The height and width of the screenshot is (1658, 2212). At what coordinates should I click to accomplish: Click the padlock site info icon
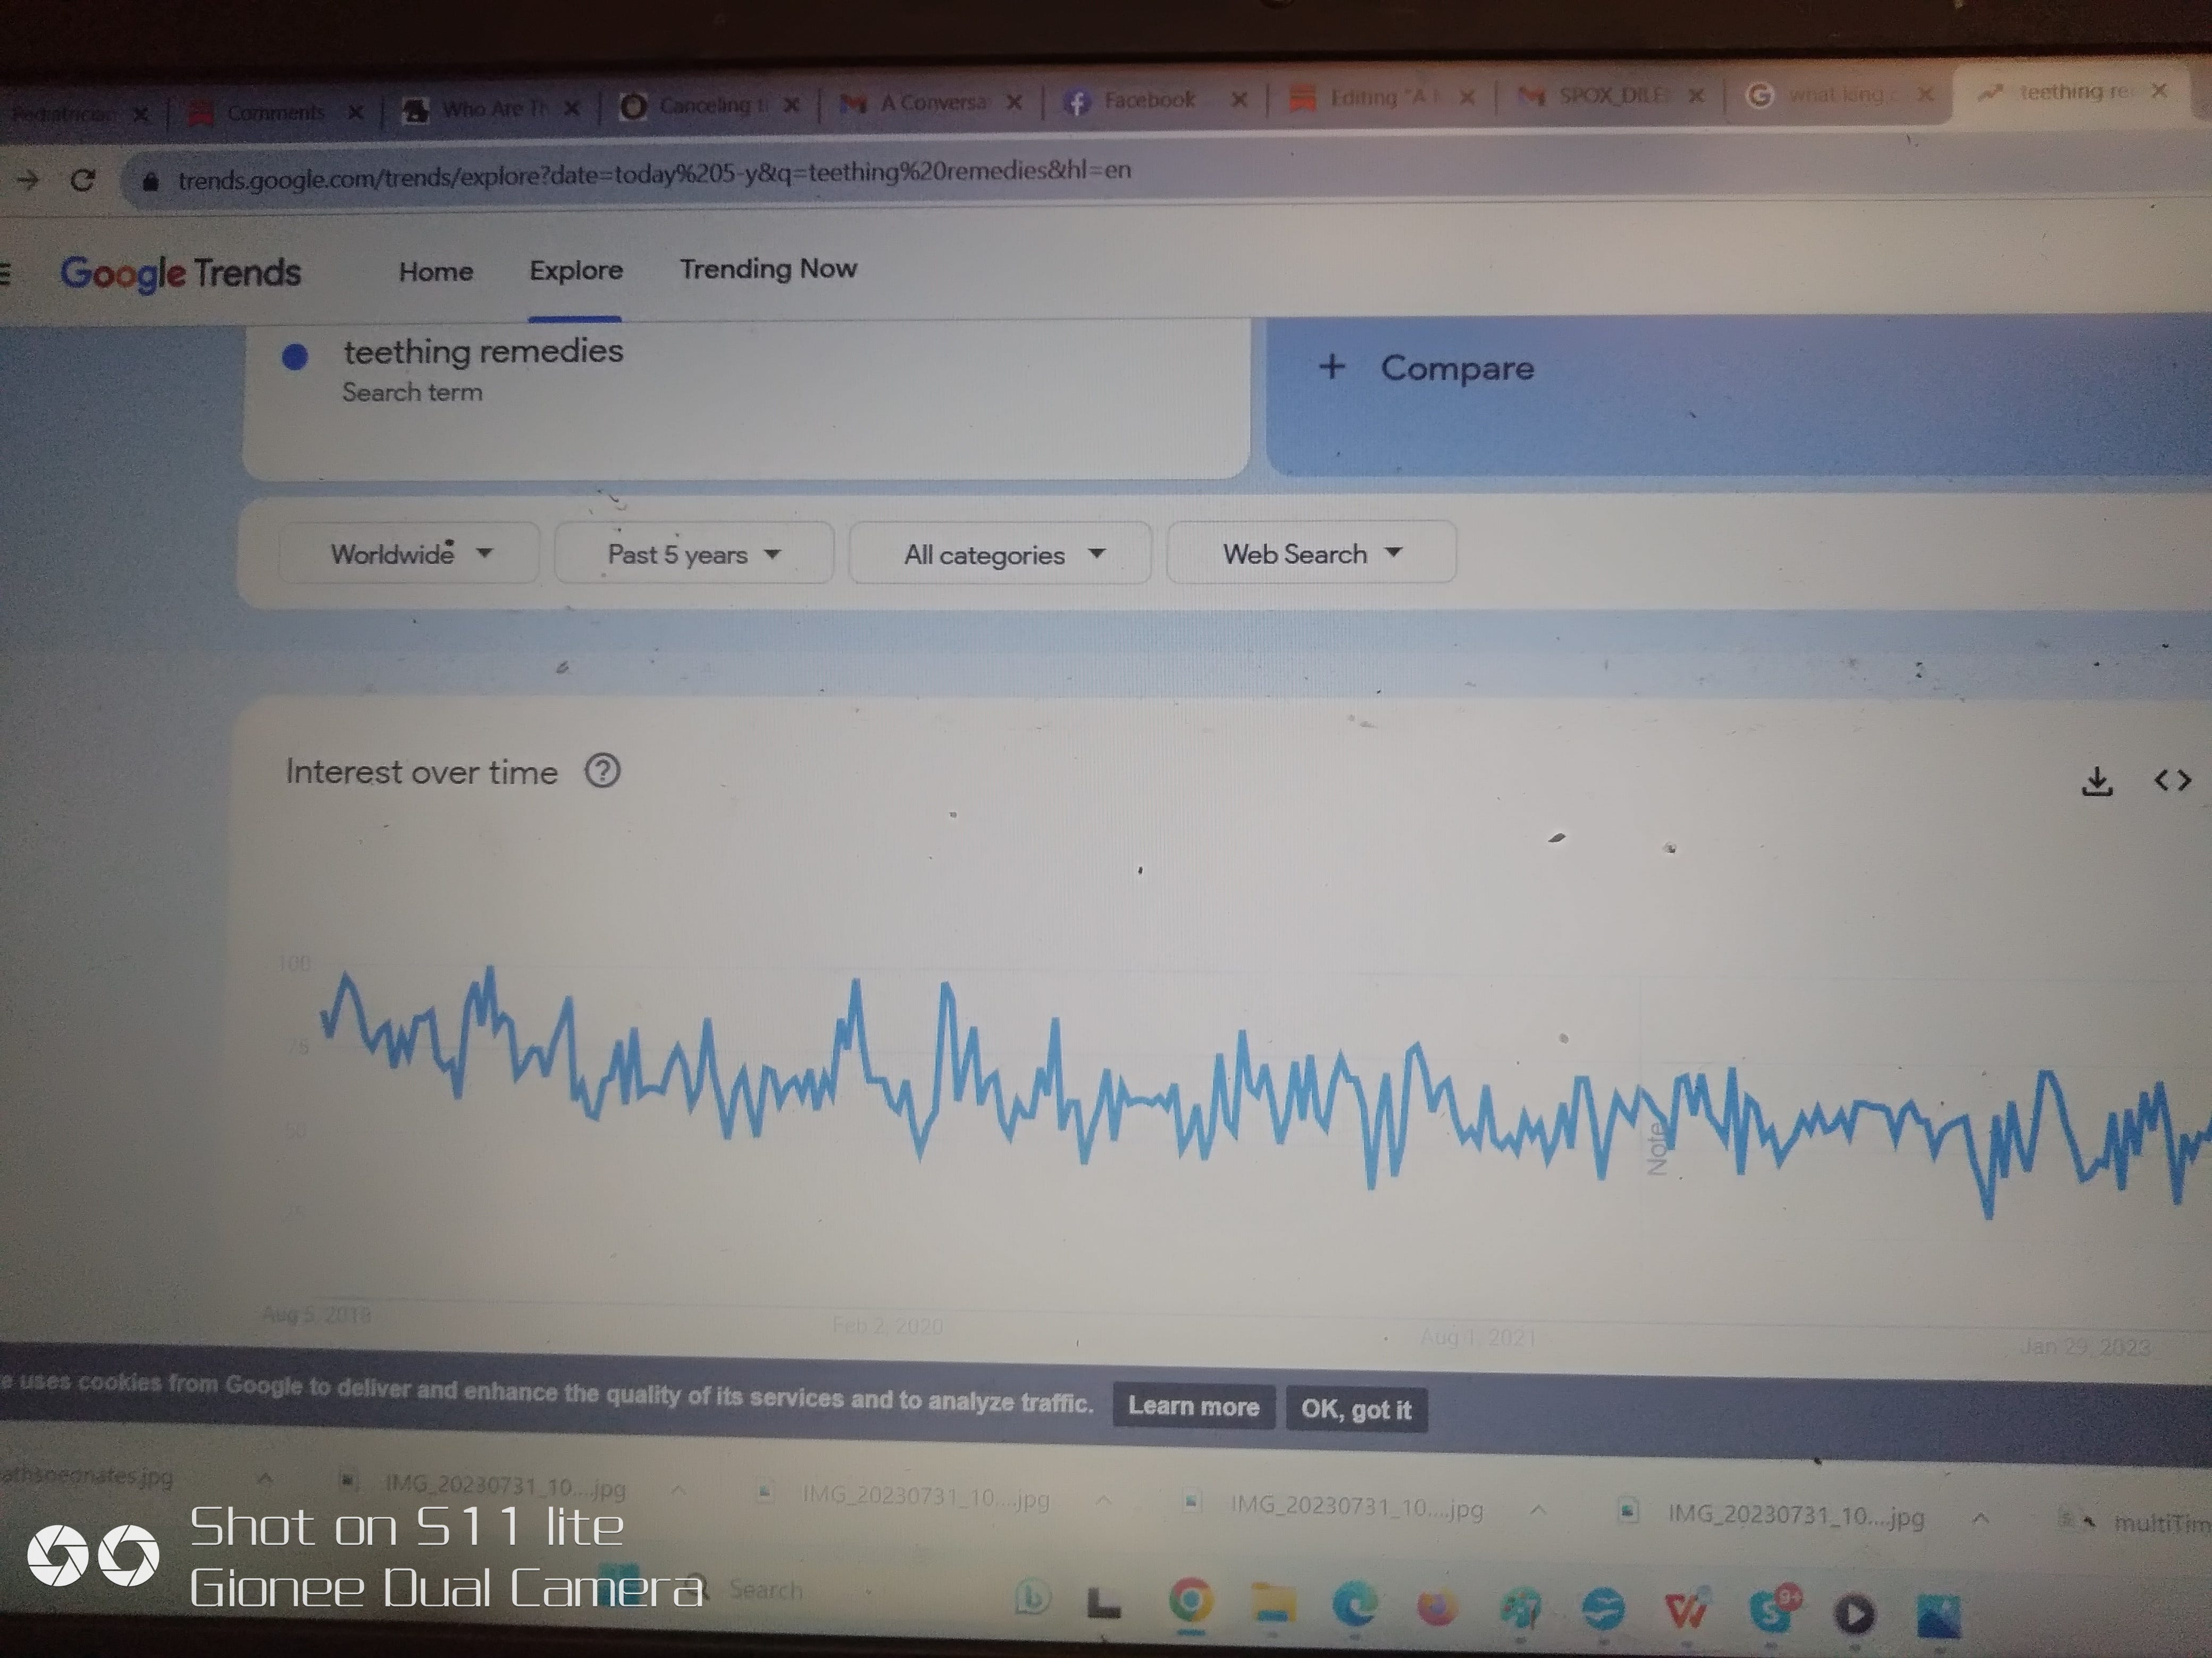[150, 181]
